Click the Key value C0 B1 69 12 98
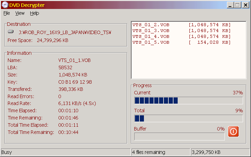The height and width of the screenshot is (157, 251). point(75,82)
